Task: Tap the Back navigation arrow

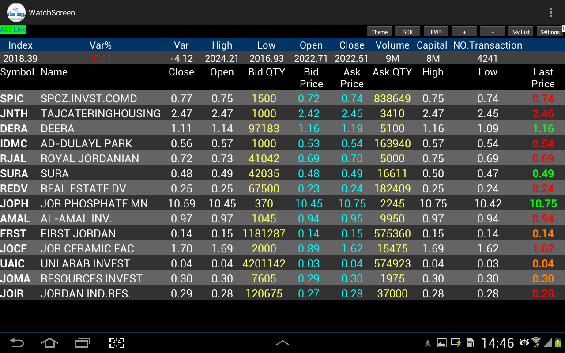Action: pyautogui.click(x=18, y=342)
